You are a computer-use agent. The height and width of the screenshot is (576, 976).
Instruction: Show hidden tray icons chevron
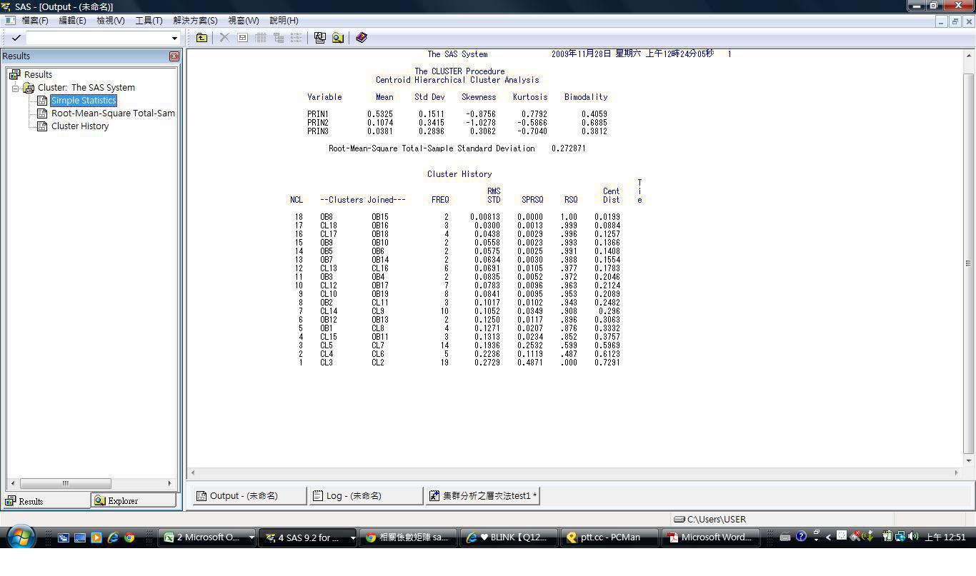[x=828, y=537]
